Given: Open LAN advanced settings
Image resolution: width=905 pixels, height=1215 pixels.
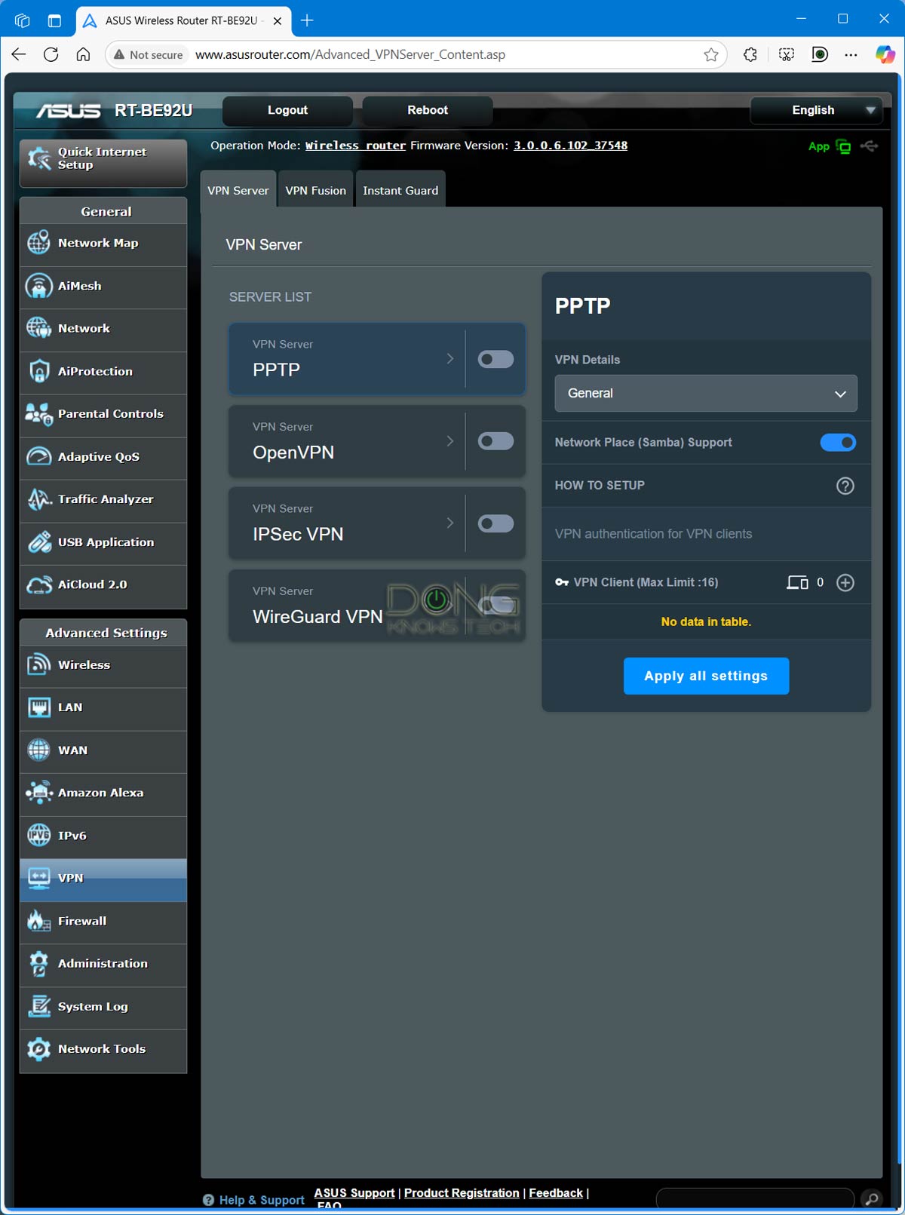Looking at the screenshot, I should (x=103, y=707).
